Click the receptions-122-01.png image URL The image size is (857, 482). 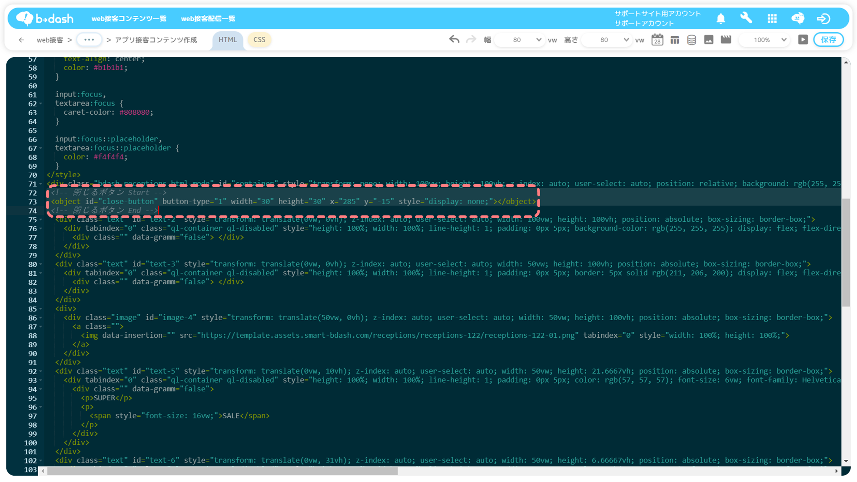pos(388,336)
